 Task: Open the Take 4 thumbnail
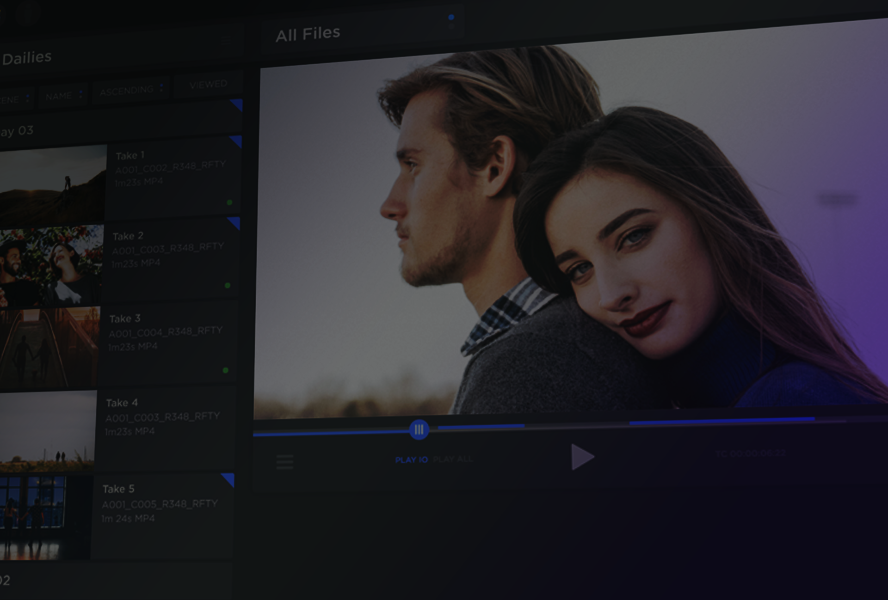point(47,432)
